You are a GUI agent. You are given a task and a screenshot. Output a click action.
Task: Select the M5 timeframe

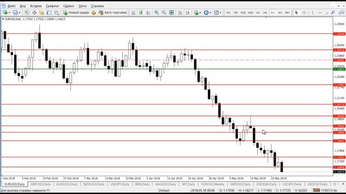236,13
